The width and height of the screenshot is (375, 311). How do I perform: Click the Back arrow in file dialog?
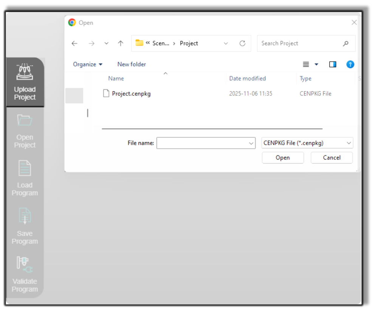(74, 44)
